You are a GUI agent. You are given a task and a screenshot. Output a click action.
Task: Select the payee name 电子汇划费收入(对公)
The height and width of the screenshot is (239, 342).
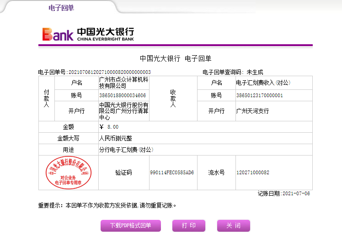point(263,83)
